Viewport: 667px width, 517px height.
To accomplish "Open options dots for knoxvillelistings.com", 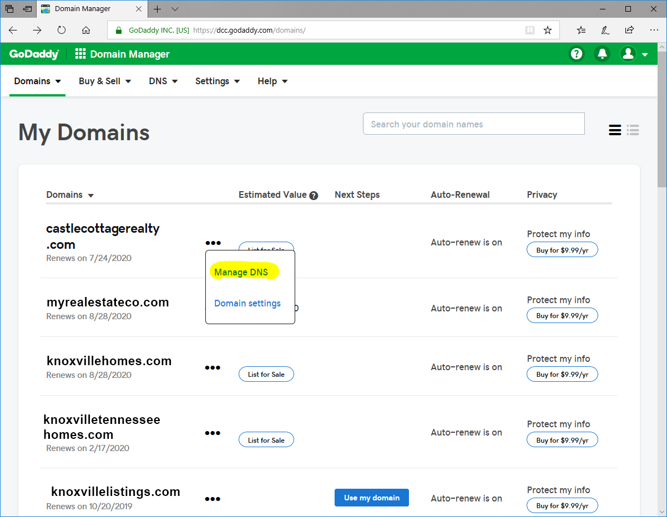I will click(213, 499).
